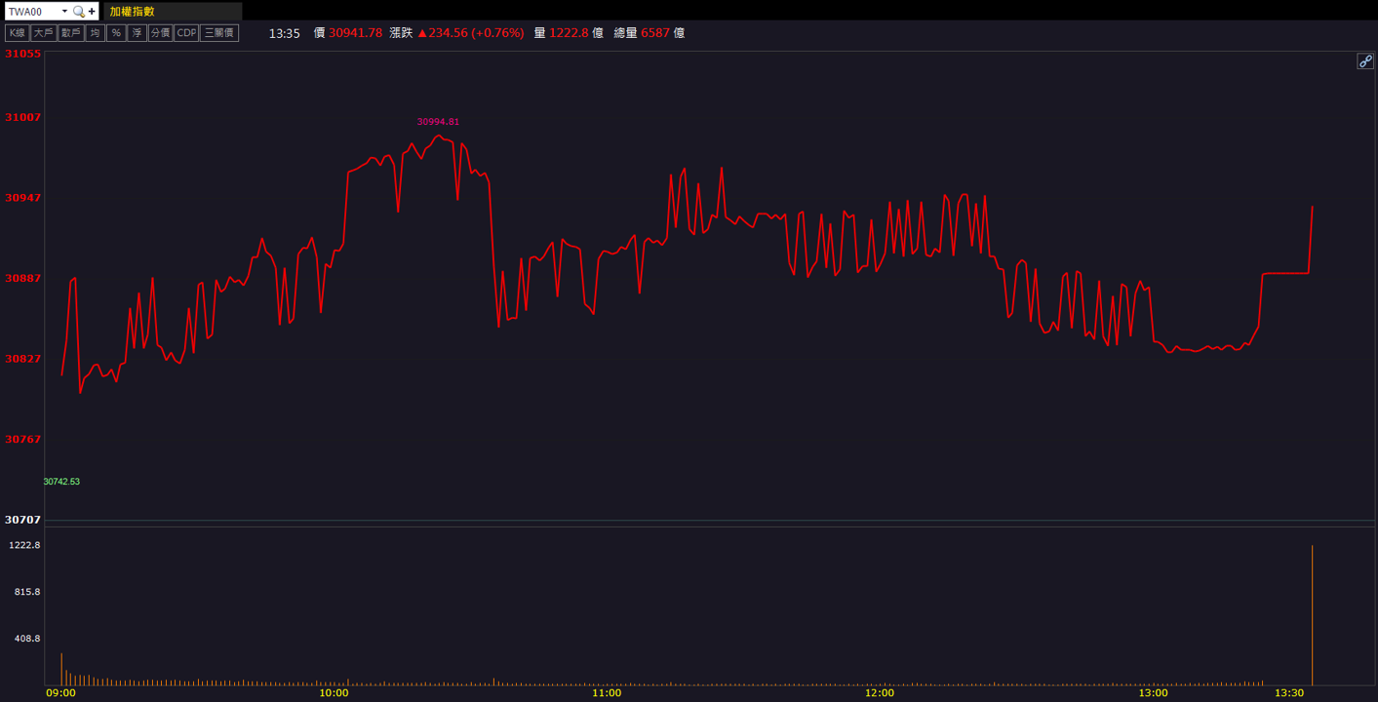
Task: Click the 31055 price axis label
Action: 23,54
